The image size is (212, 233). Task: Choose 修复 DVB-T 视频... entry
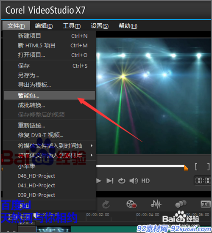click(x=49, y=135)
